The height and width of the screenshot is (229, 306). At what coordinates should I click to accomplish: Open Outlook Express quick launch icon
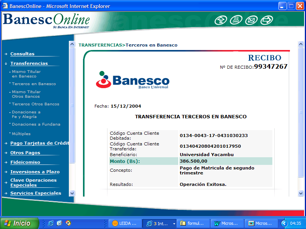tap(60, 223)
